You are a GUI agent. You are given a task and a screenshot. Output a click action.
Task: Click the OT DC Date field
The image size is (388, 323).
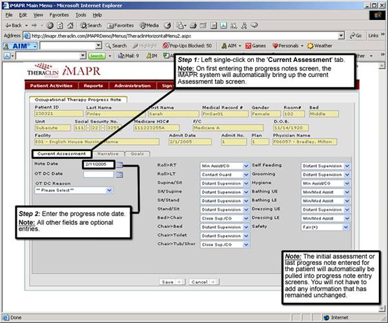pyautogui.click(x=99, y=174)
